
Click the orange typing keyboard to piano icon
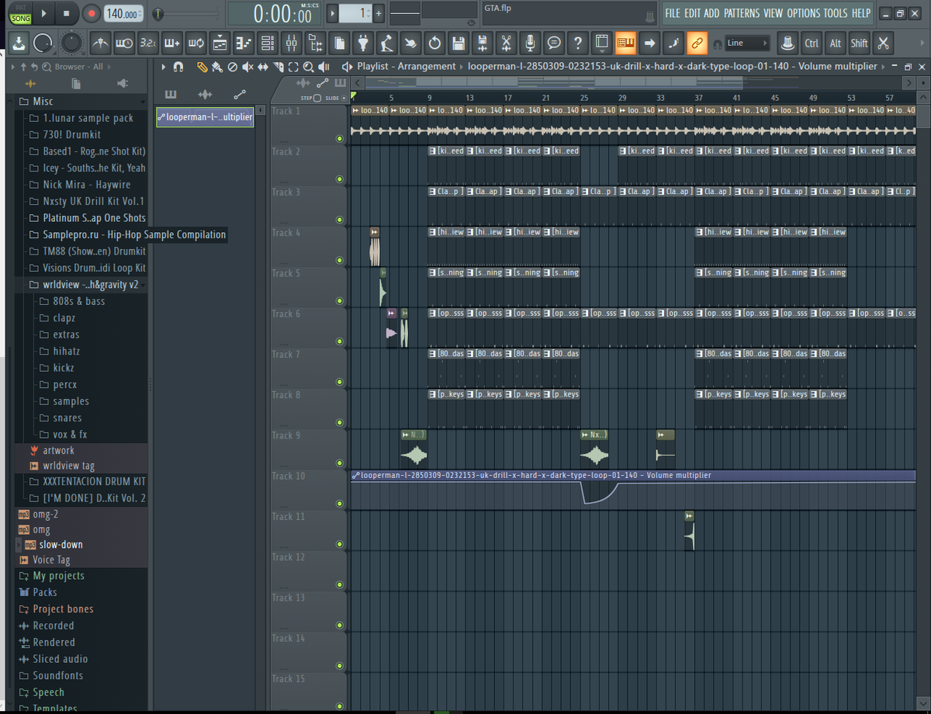[x=625, y=43]
